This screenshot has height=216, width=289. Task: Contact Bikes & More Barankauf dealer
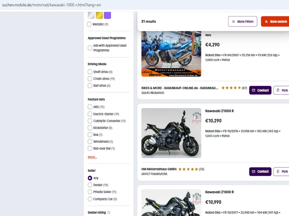(x=260, y=90)
